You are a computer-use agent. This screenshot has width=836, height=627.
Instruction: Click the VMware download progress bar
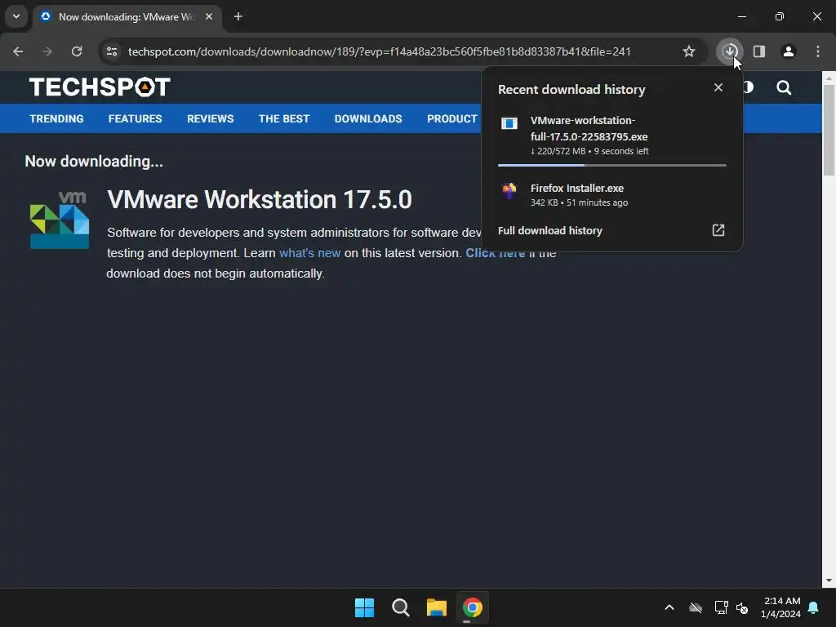[x=612, y=165]
